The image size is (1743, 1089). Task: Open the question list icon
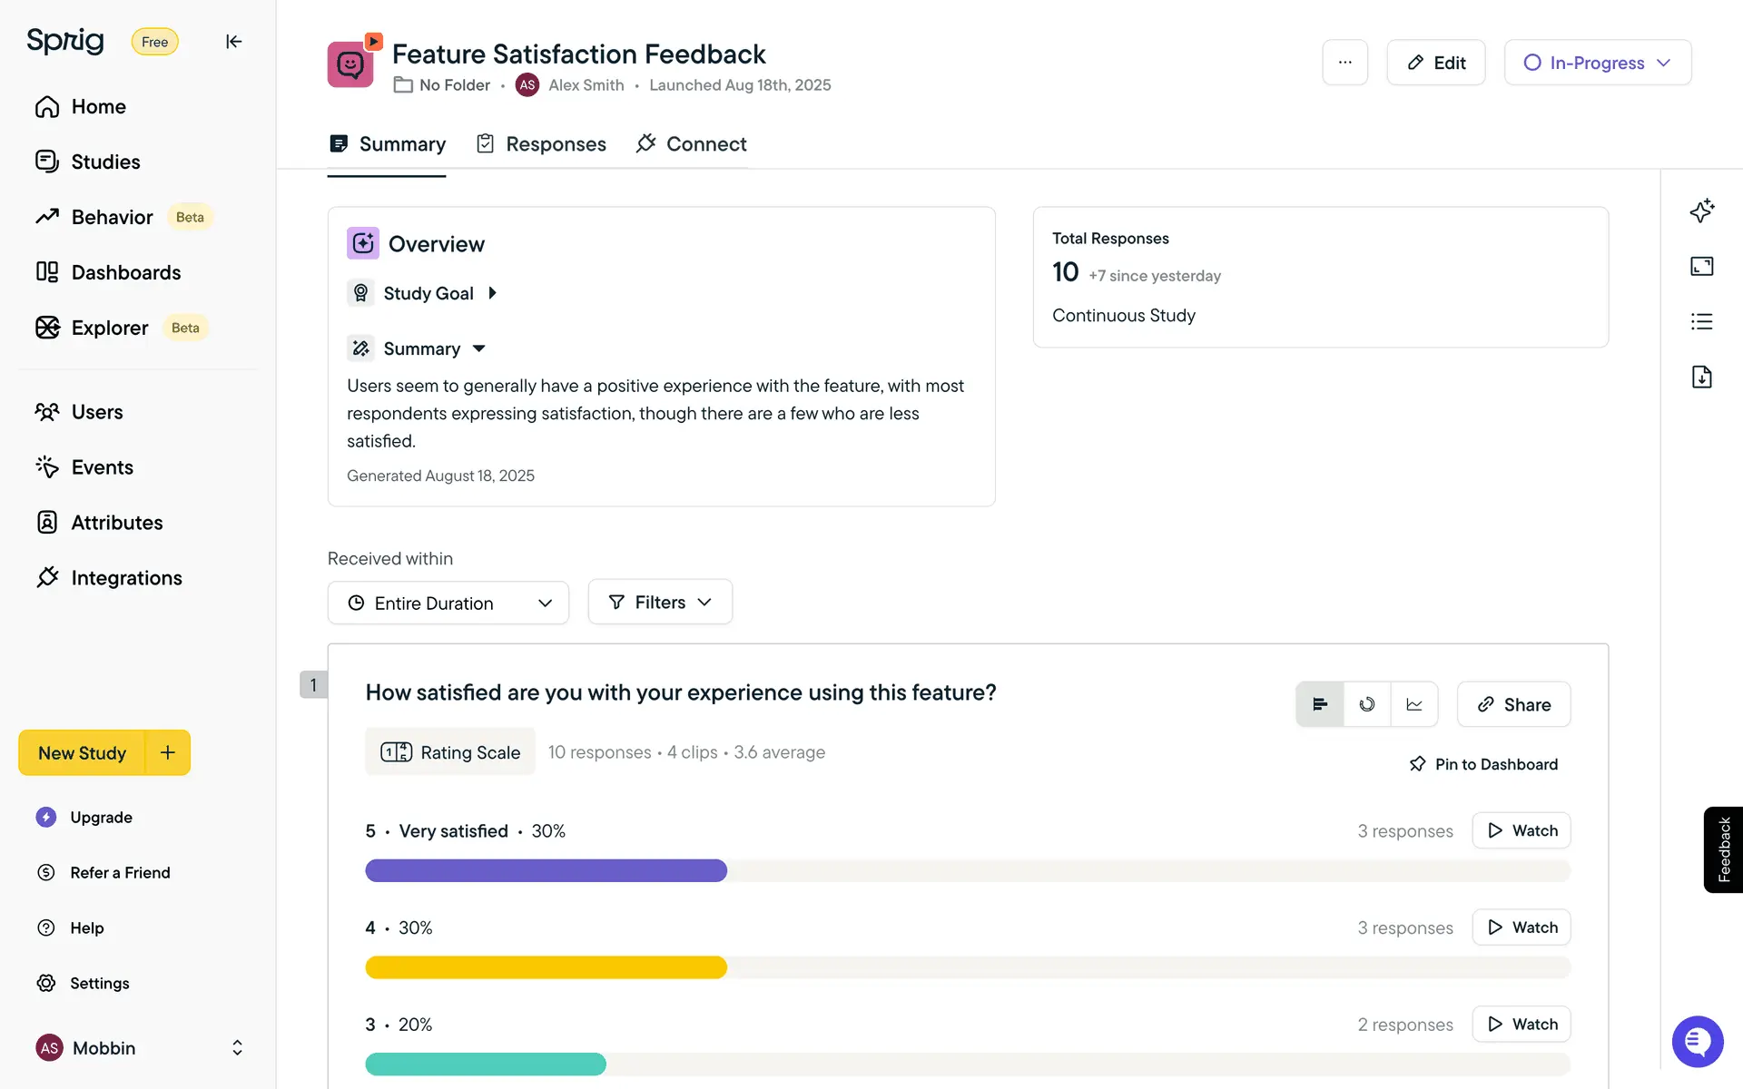1701,321
